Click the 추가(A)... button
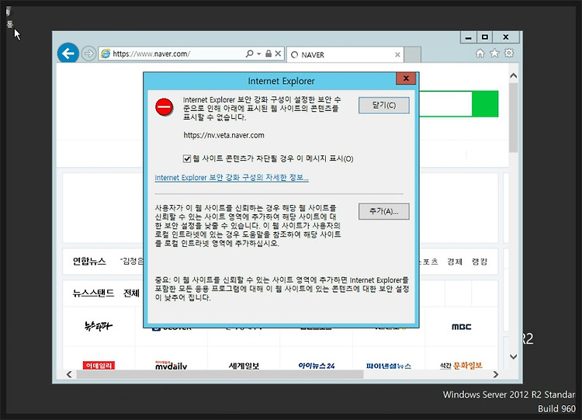Screen dimensions: 582x420 coord(384,211)
